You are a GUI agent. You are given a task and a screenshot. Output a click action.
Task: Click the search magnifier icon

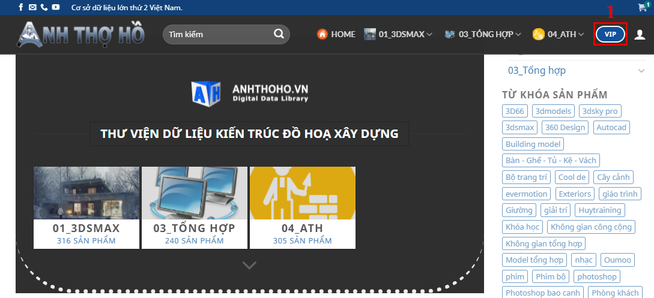(279, 34)
